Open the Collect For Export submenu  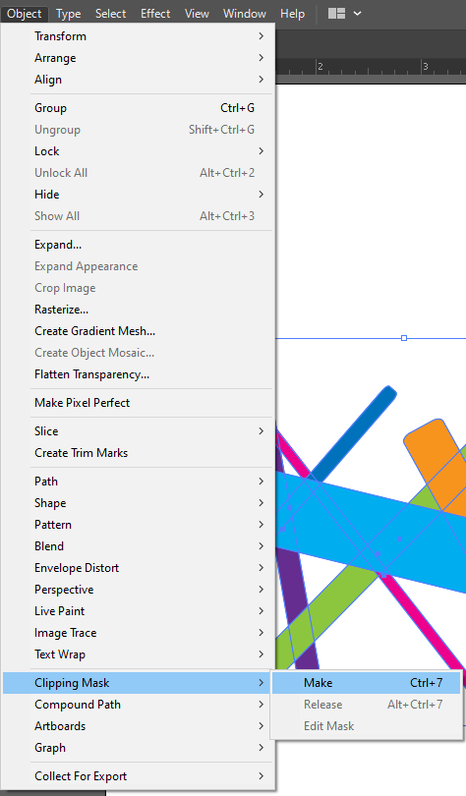click(138, 775)
